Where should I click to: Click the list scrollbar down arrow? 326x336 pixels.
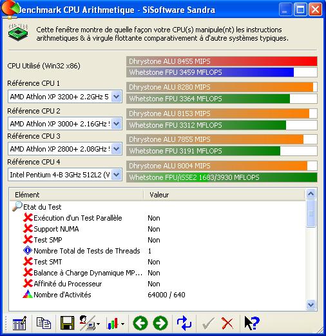tap(311, 304)
